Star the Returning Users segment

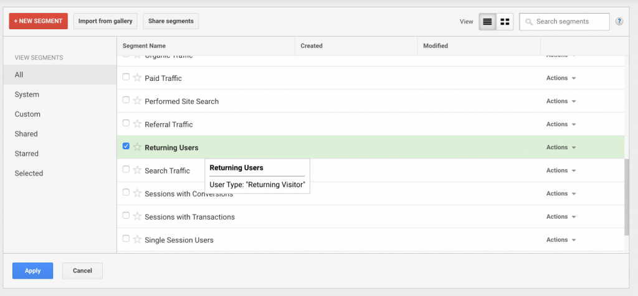click(137, 147)
